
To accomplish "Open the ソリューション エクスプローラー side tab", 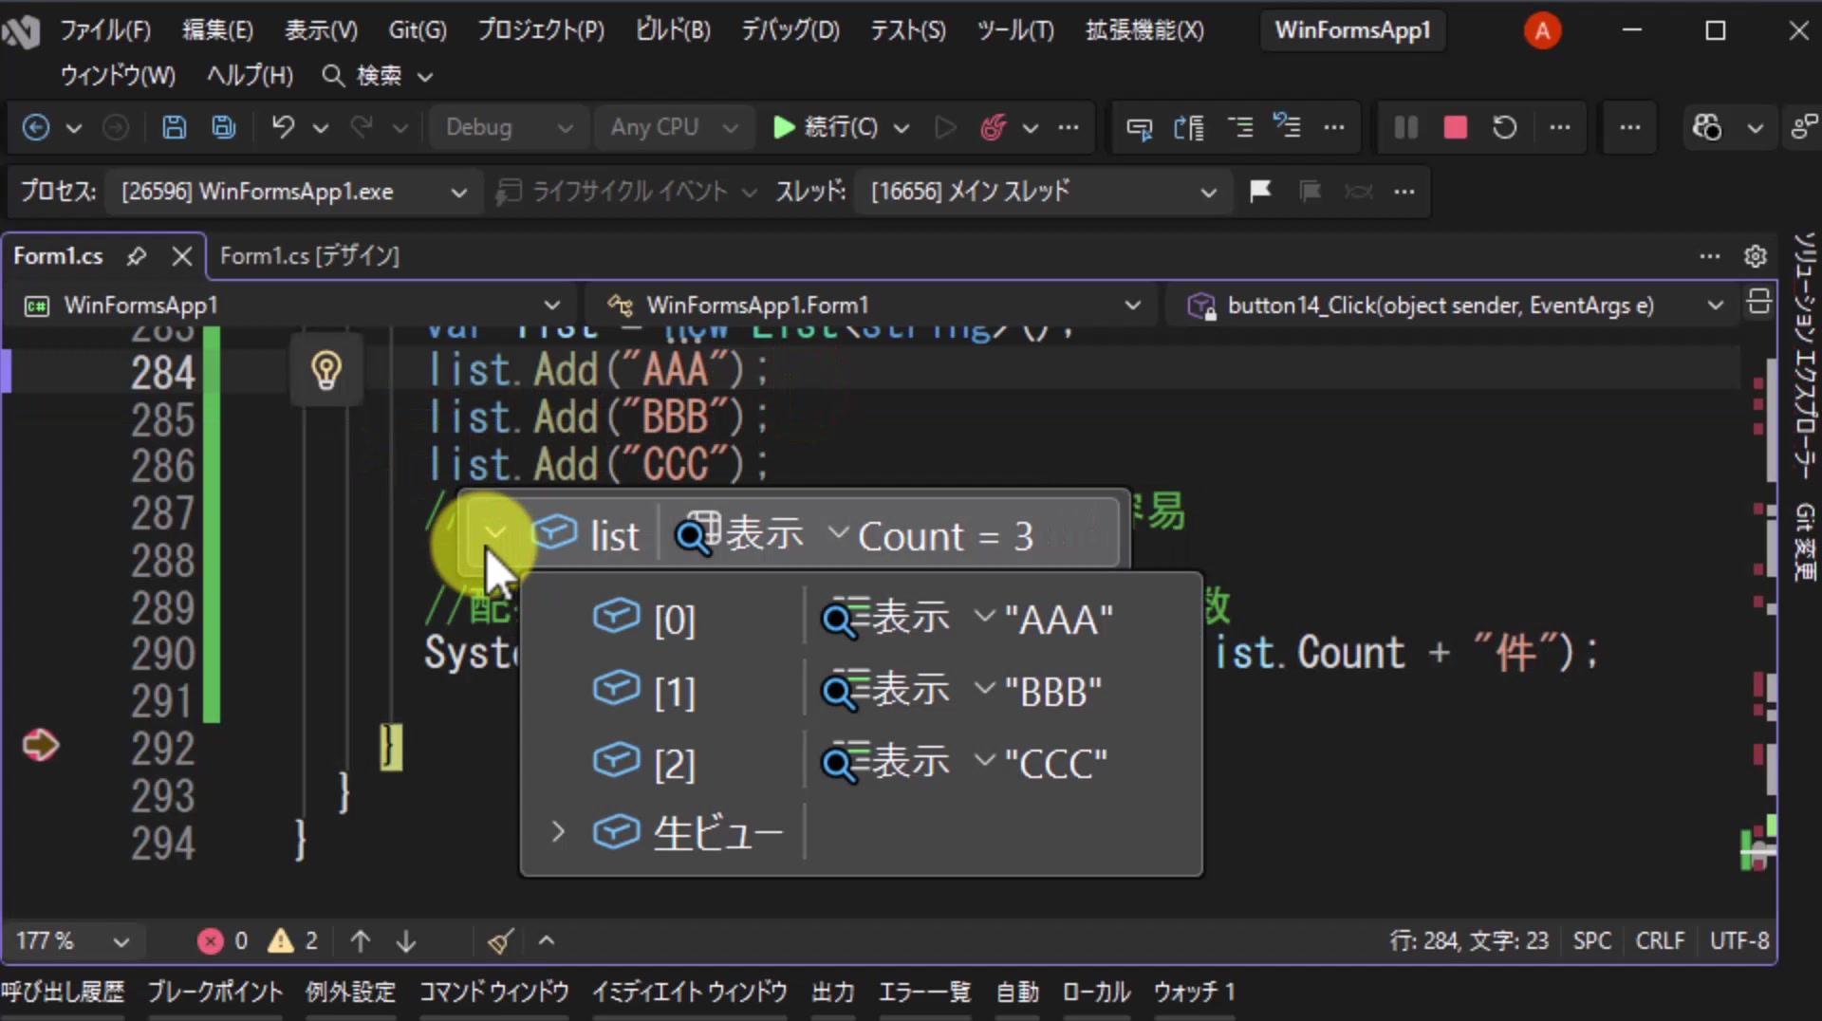I will (x=1804, y=355).
